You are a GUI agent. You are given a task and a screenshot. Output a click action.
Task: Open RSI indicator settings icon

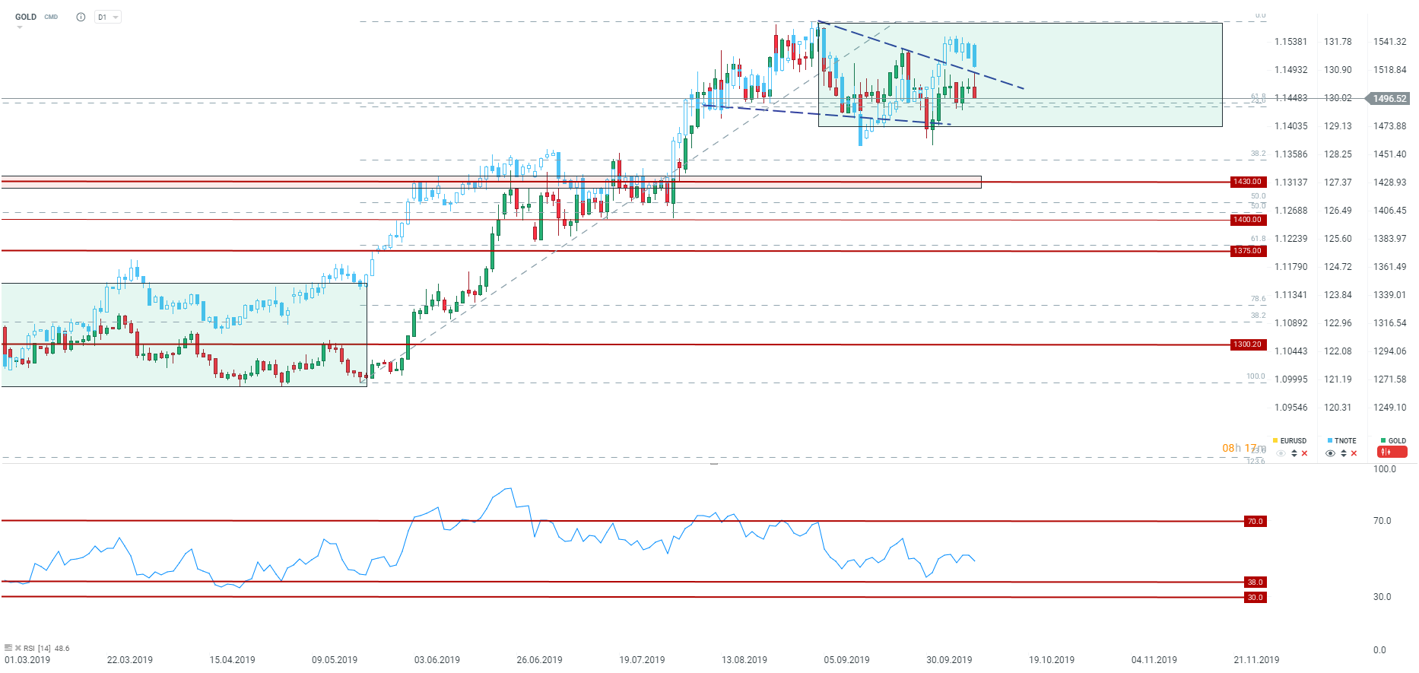[8, 648]
